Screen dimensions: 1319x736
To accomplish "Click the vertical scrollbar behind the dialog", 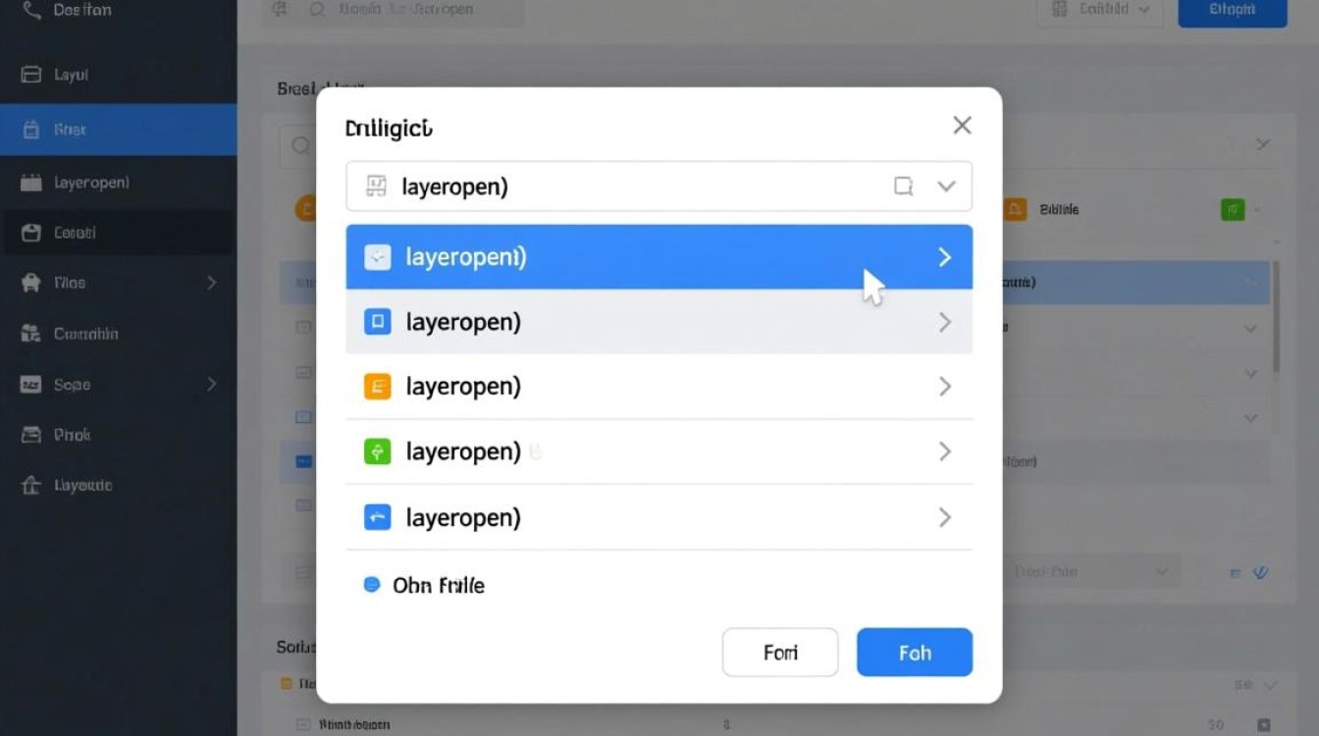I will point(1276,316).
